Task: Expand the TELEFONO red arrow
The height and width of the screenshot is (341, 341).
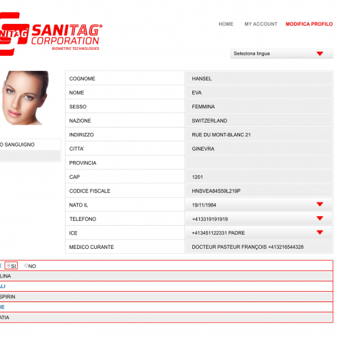Action: pyautogui.click(x=320, y=218)
